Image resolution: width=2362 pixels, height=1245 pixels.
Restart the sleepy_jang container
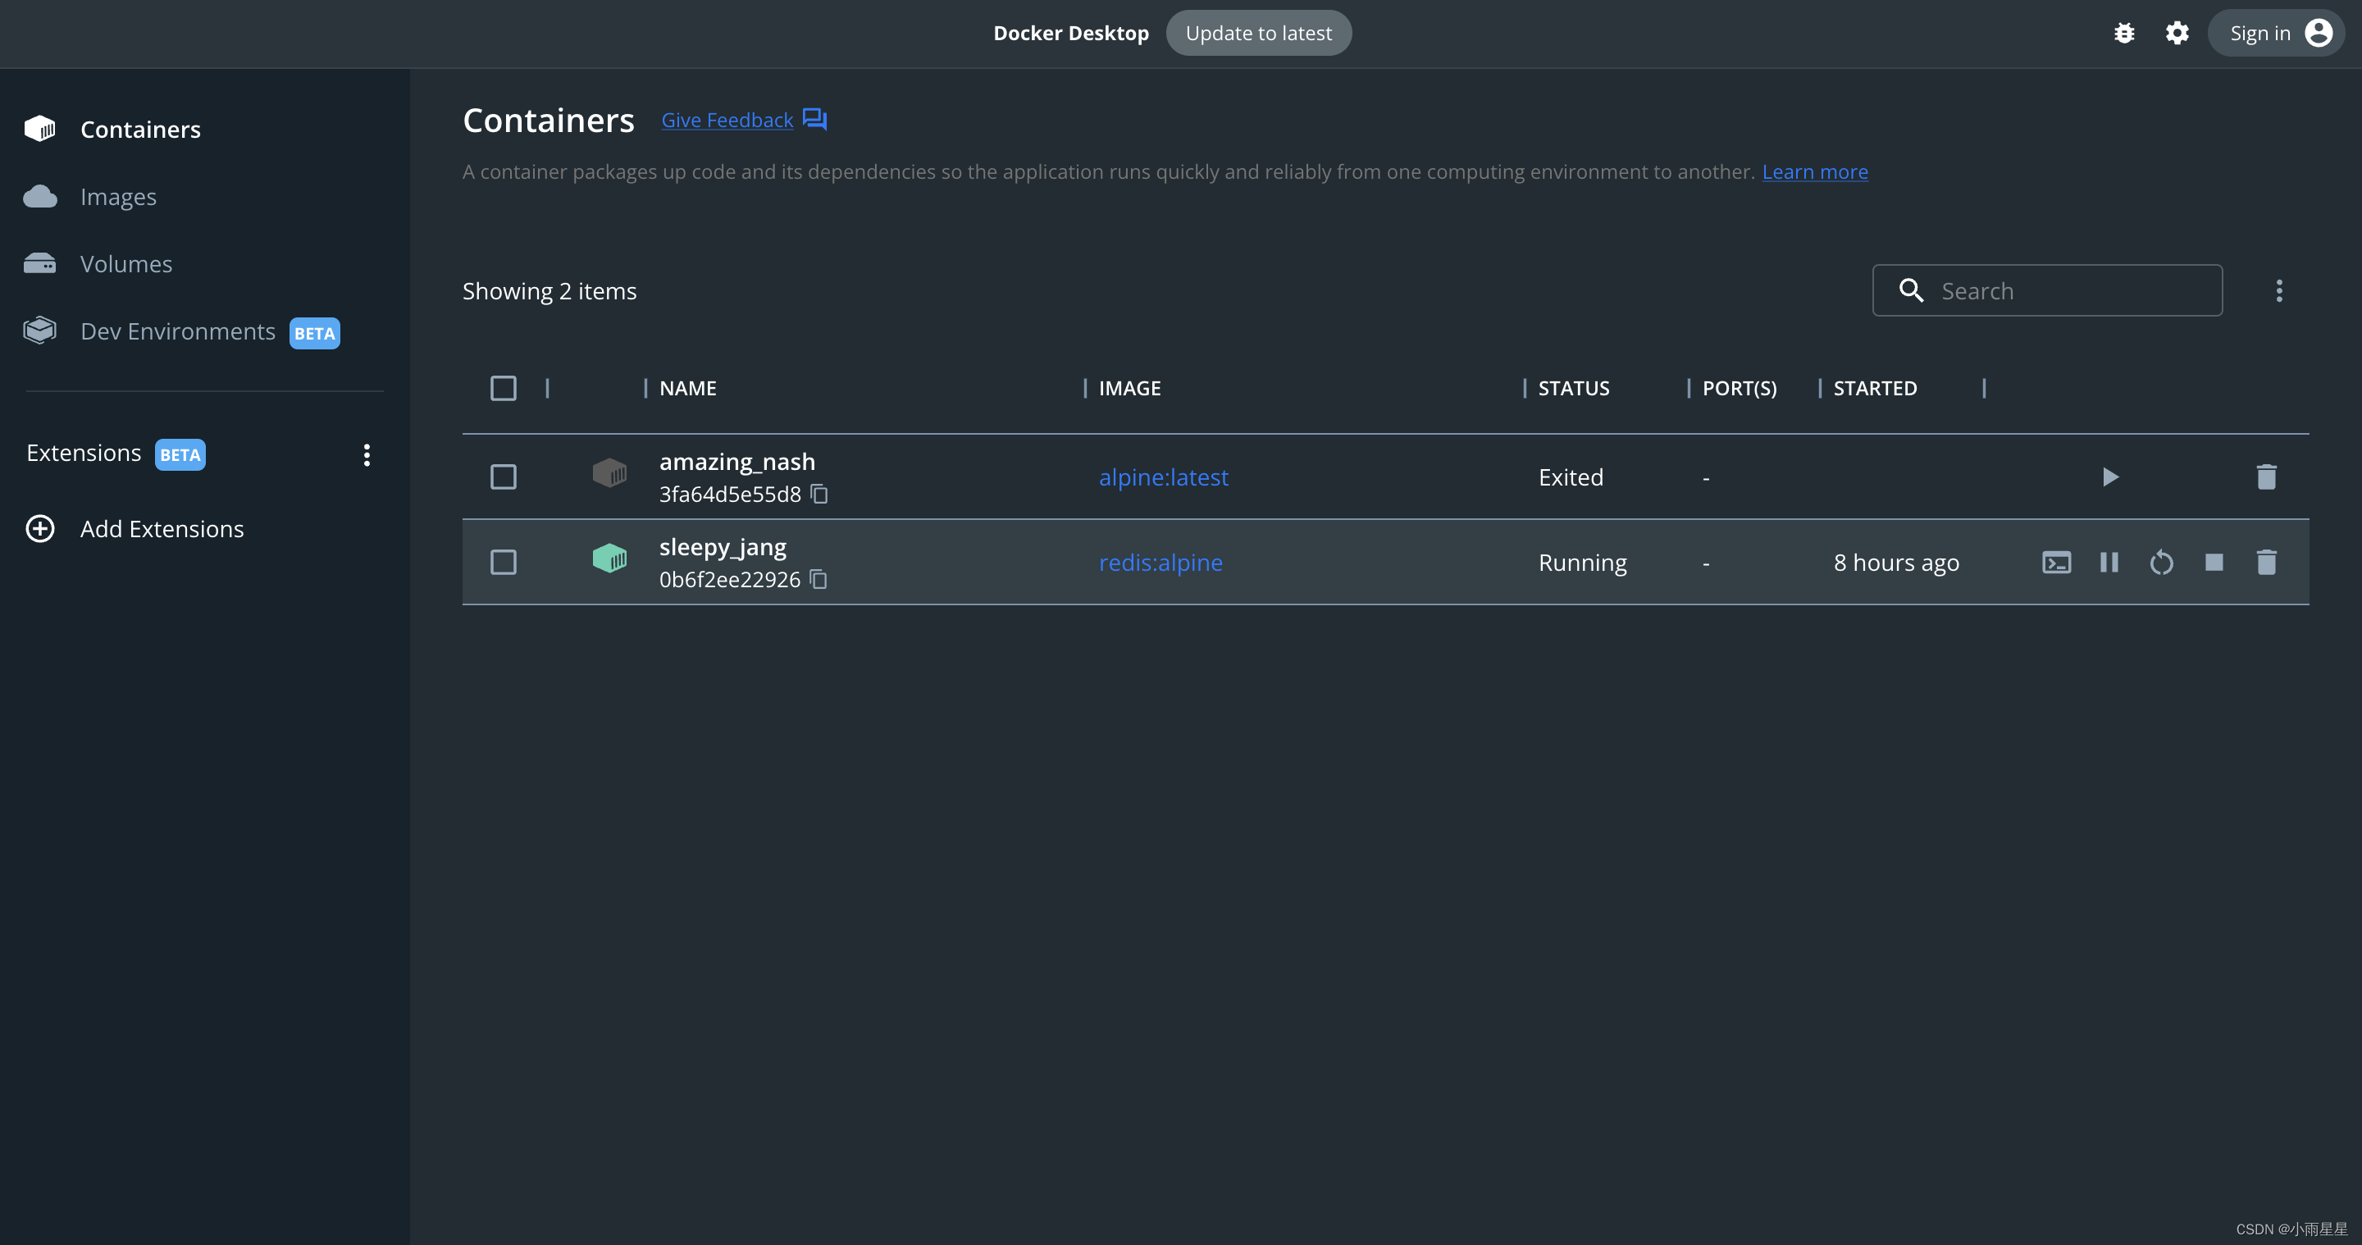(2161, 562)
